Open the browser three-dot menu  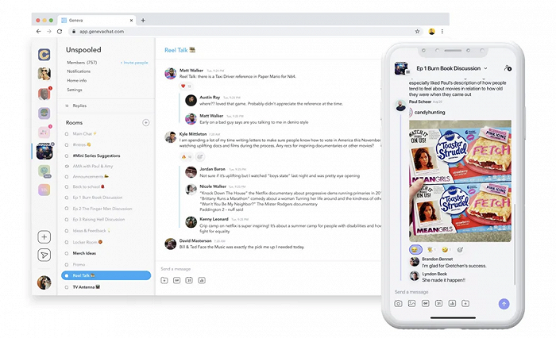[x=442, y=32]
